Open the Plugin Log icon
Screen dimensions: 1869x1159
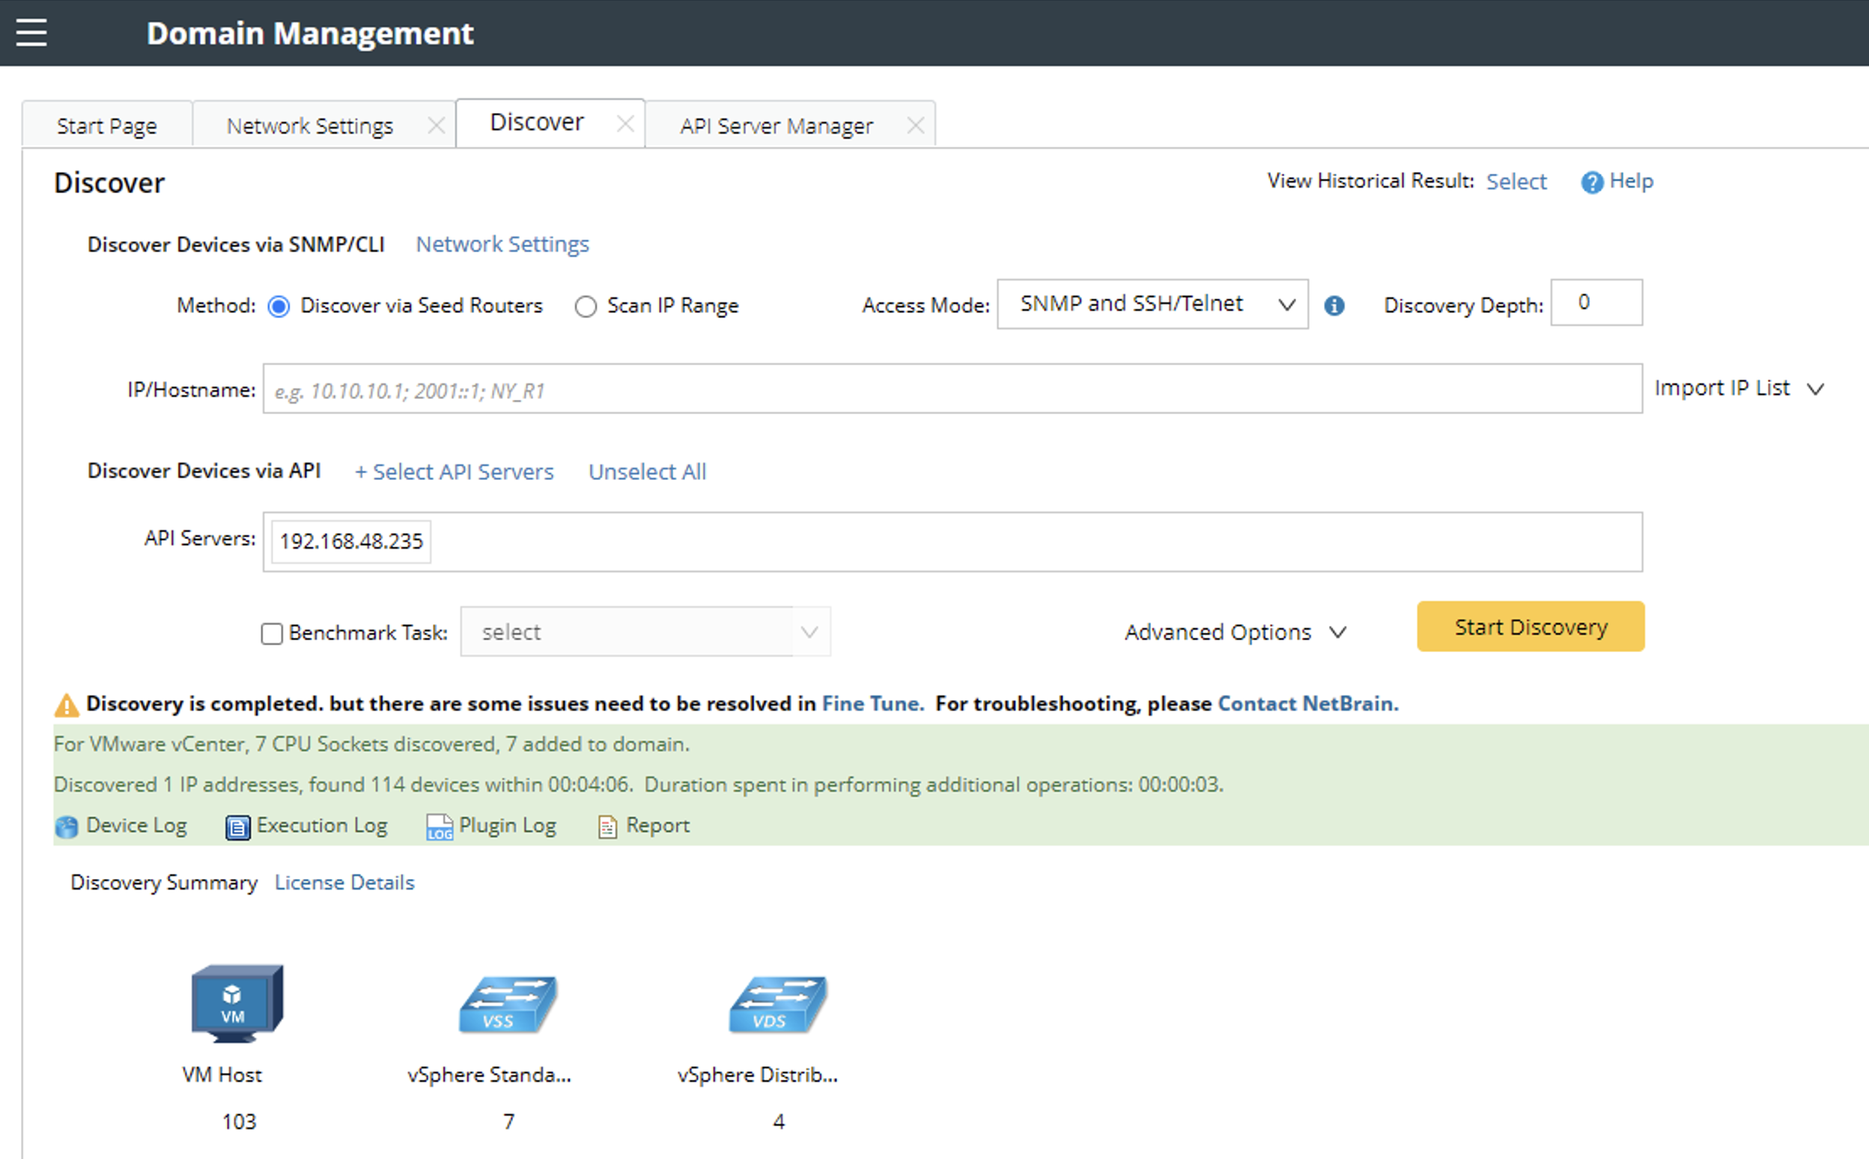point(440,827)
